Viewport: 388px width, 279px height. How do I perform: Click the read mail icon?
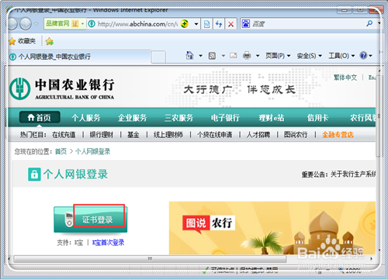(x=234, y=55)
